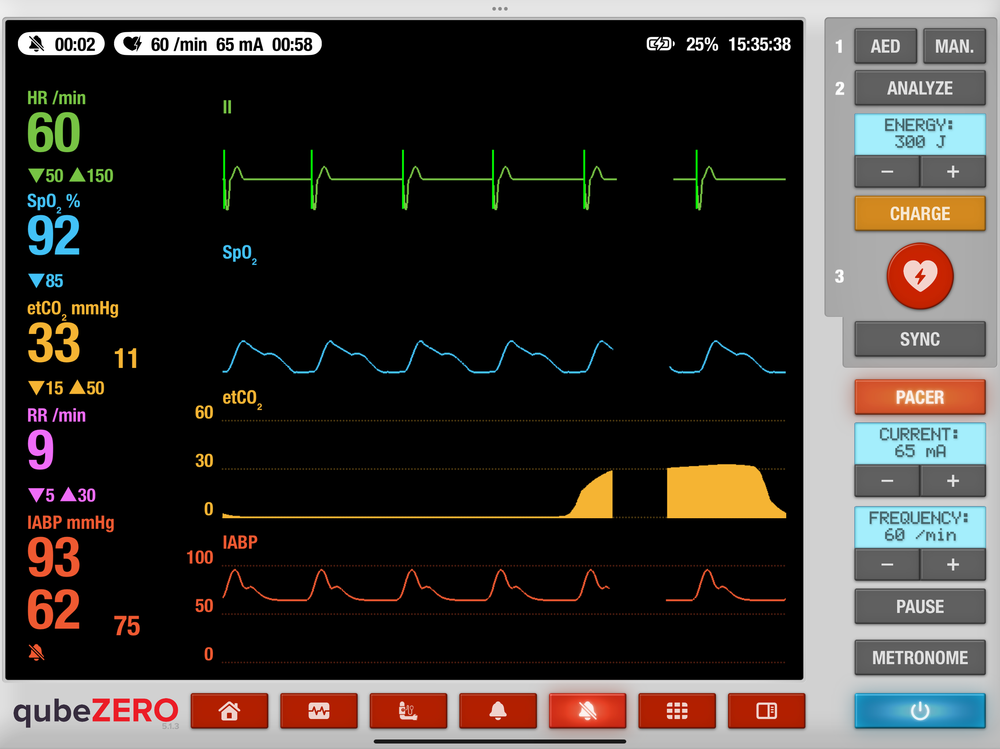This screenshot has height=749, width=1000.
Task: Toggle the highlighted alarm mute button
Action: coord(587,711)
